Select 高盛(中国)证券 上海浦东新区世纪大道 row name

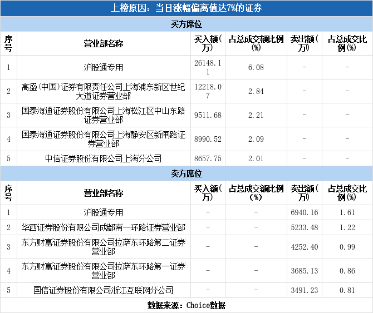pyautogui.click(x=104, y=91)
